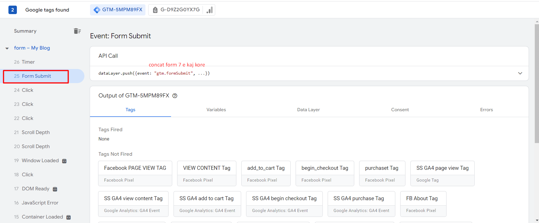Select event 24 Click
This screenshot has width=539, height=223.
click(24, 90)
